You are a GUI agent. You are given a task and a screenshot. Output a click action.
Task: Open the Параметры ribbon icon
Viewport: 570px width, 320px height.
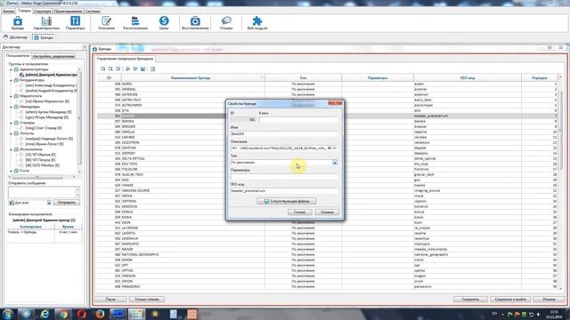[75, 23]
